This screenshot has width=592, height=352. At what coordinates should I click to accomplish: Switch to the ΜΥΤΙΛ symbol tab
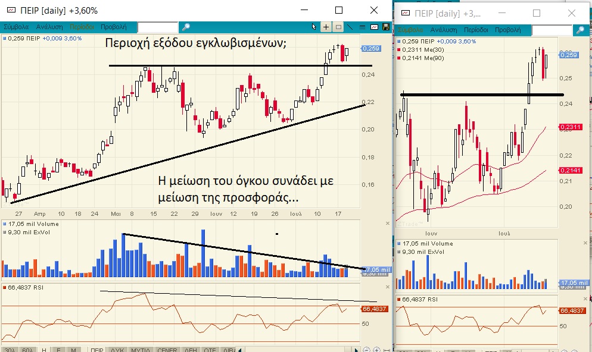[141, 350]
